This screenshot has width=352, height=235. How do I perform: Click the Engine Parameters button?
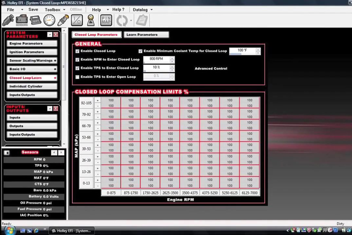pos(32,43)
